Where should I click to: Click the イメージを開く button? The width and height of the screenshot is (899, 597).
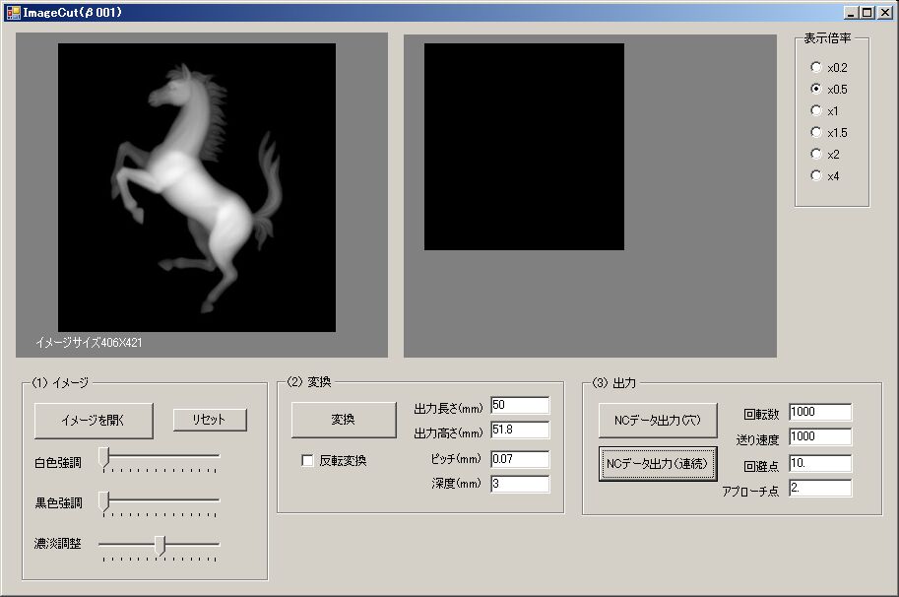(94, 421)
